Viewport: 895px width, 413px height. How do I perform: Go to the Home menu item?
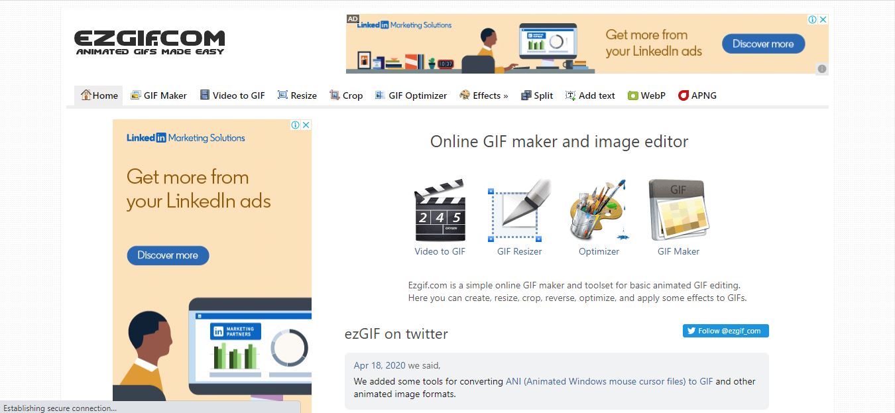click(99, 95)
